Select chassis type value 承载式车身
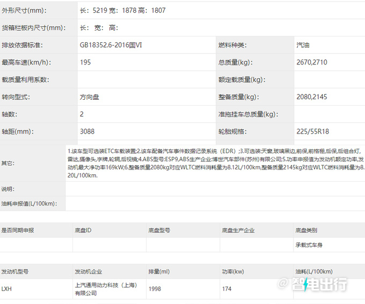This screenshot has height=304, width=365. point(309,245)
